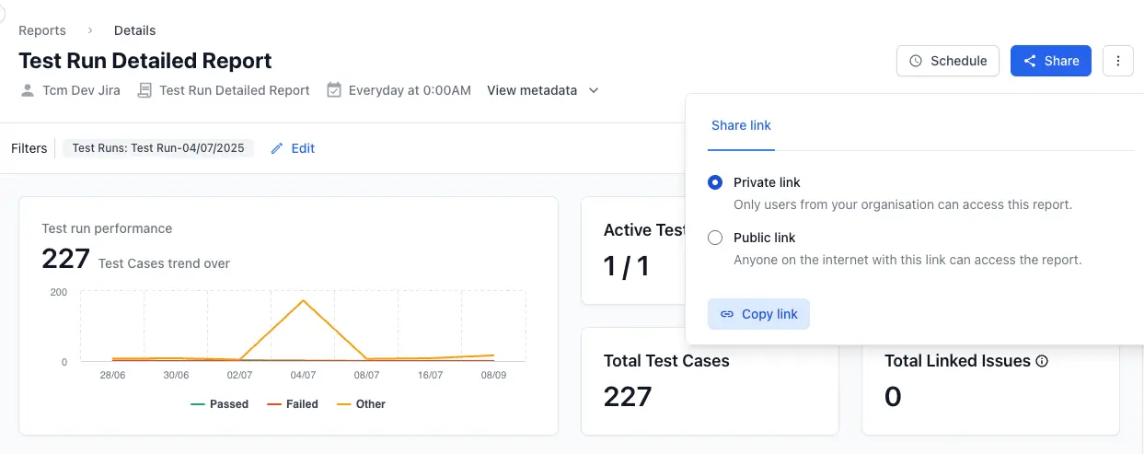This screenshot has height=454, width=1144.
Task: Click the pencil Edit filter icon
Action: click(277, 148)
